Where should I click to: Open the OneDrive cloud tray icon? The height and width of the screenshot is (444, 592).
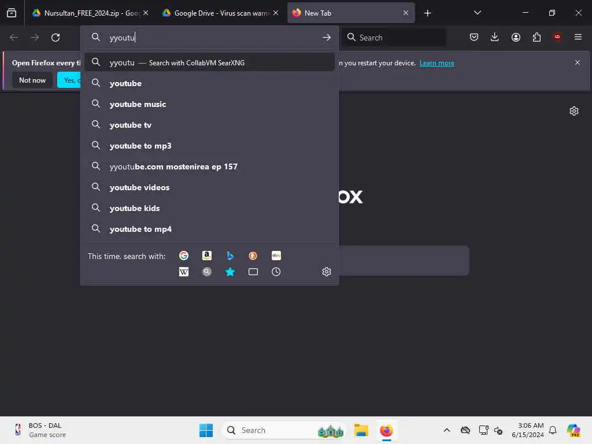point(465,430)
